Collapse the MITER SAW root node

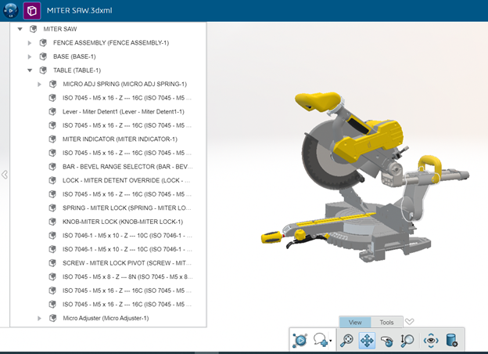click(x=20, y=29)
